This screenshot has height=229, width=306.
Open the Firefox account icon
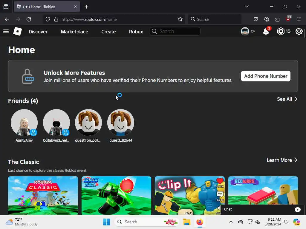pos(267,19)
